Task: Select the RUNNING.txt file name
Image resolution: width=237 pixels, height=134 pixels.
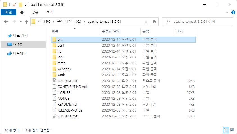Action: [67, 116]
